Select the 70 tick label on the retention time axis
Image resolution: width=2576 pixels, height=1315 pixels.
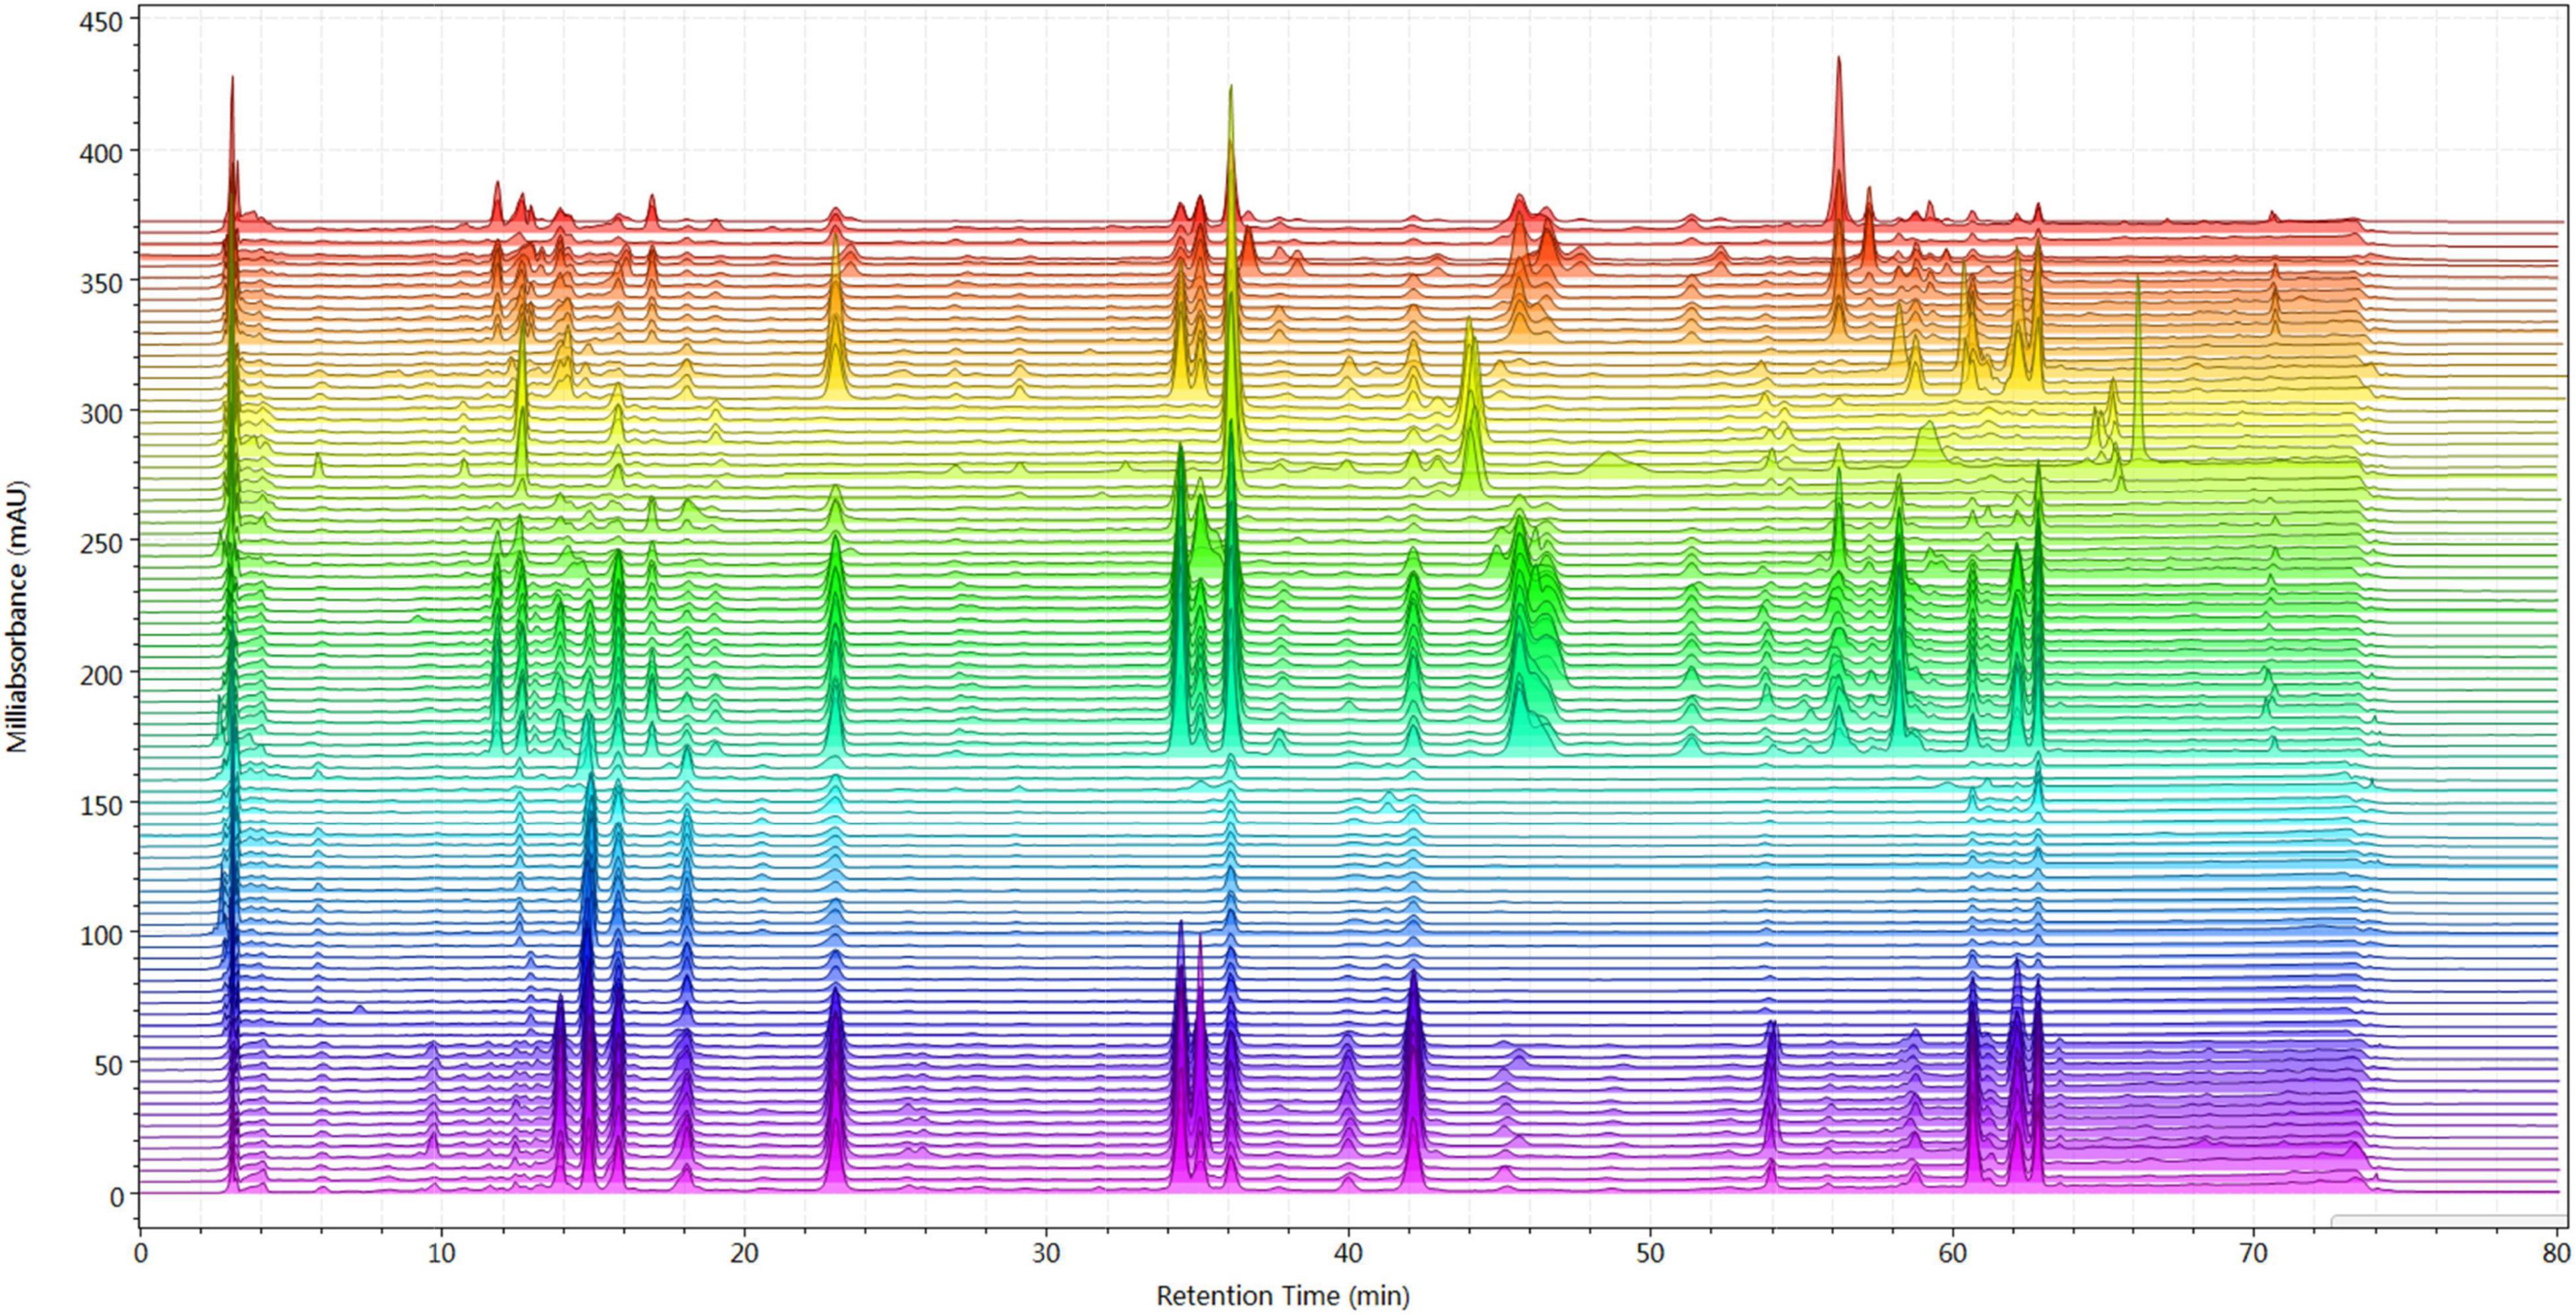point(2254,1252)
